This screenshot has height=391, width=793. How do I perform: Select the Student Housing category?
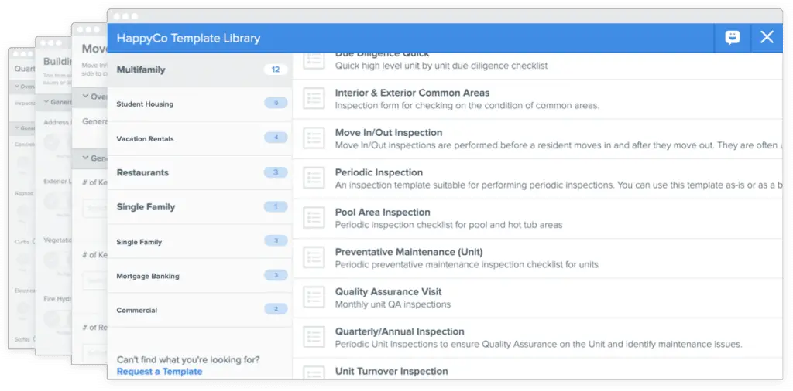200,104
